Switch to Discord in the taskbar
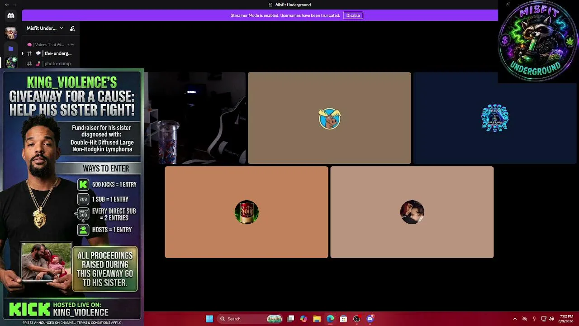The image size is (579, 326). click(370, 319)
